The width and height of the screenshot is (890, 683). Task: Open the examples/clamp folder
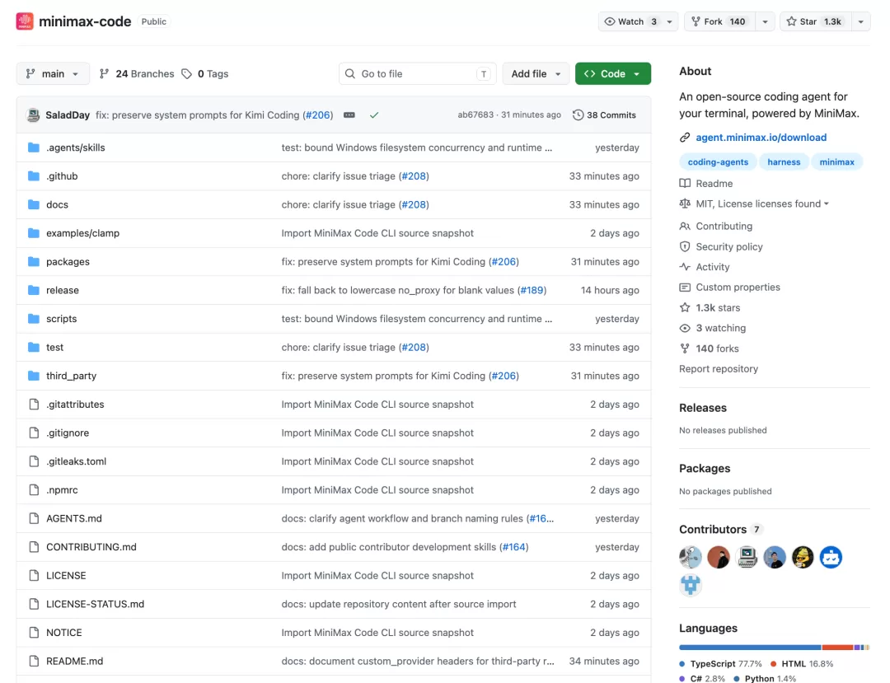click(x=83, y=233)
